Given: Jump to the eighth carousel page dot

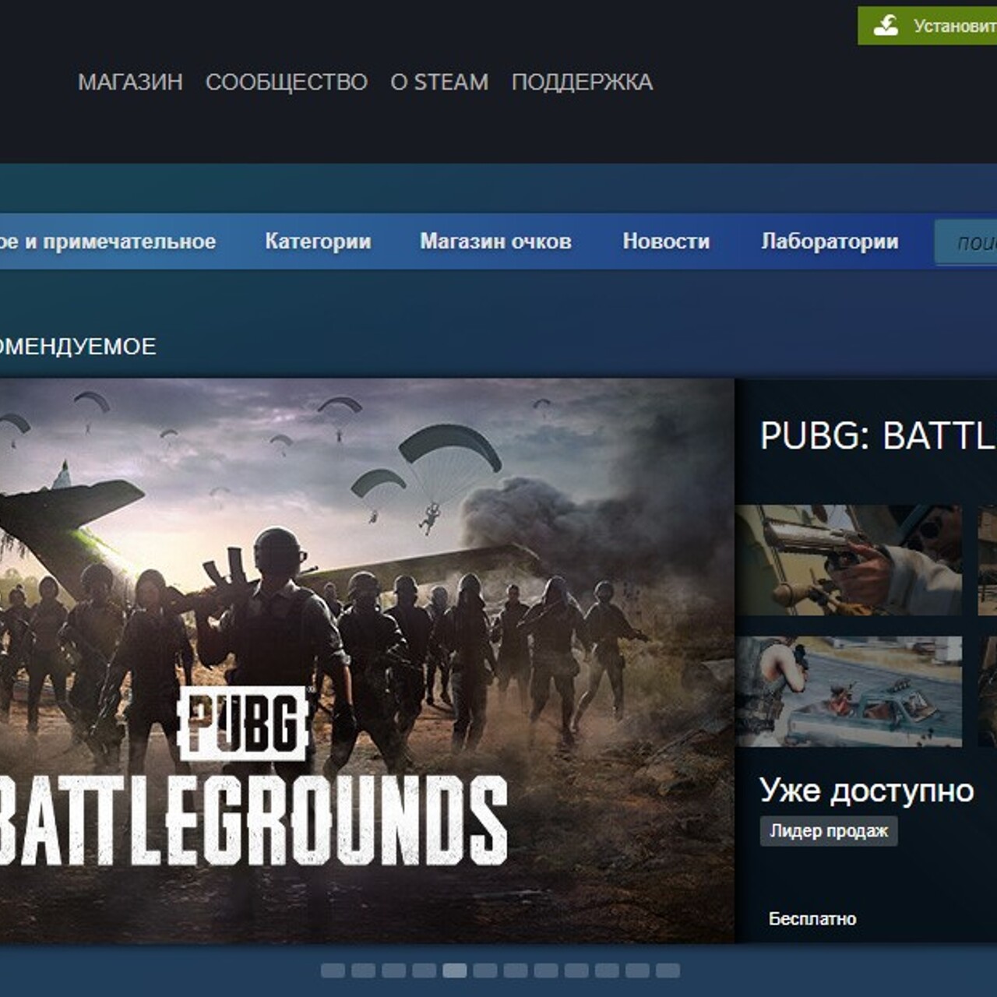Looking at the screenshot, I should coord(545,971).
